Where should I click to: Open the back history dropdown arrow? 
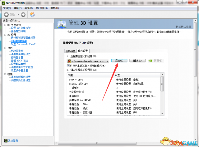click(18, 15)
